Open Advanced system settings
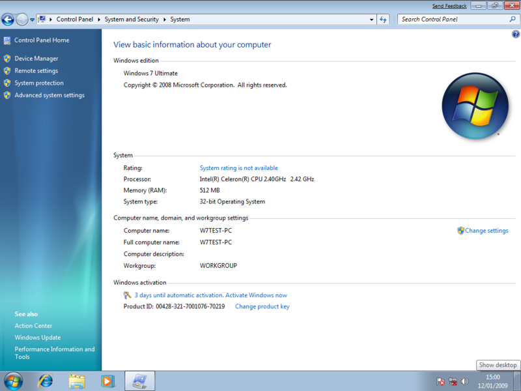 tap(49, 95)
